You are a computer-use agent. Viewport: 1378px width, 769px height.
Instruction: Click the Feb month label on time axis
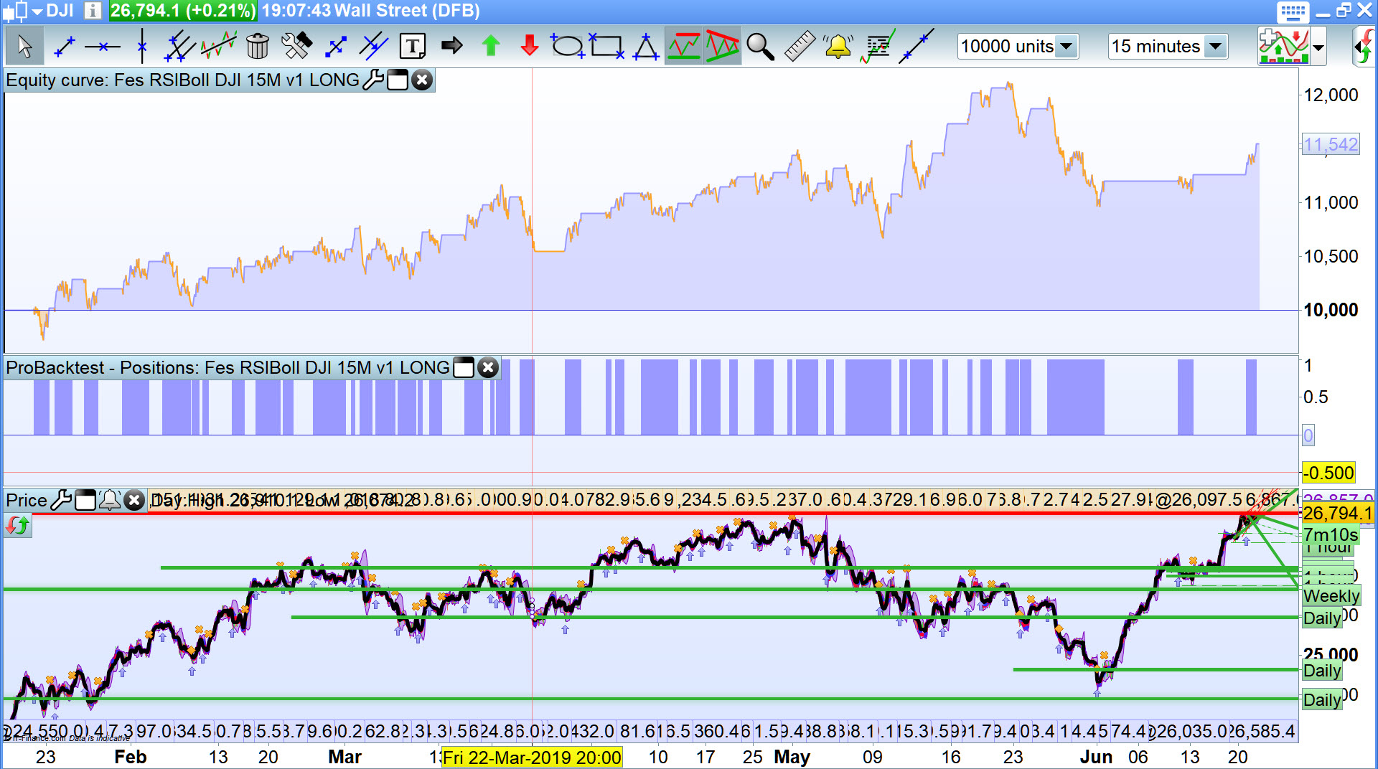tap(130, 757)
